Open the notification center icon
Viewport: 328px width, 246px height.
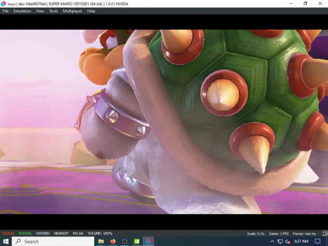pos(317,242)
